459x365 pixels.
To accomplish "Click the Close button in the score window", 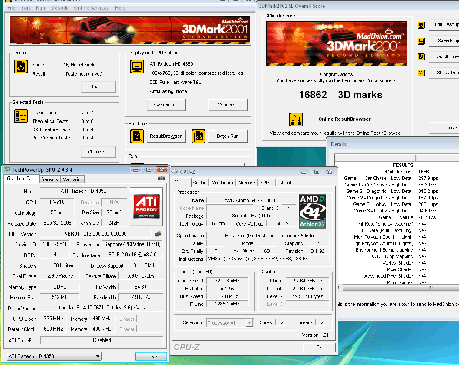I will coord(444,128).
